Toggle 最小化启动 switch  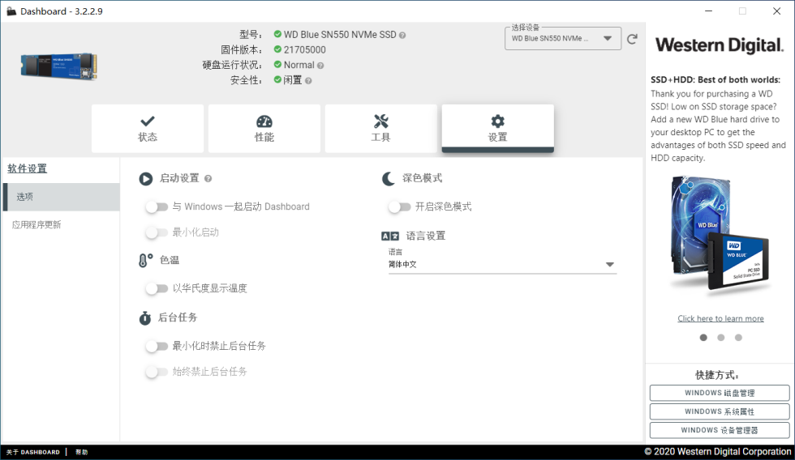pyautogui.click(x=156, y=232)
